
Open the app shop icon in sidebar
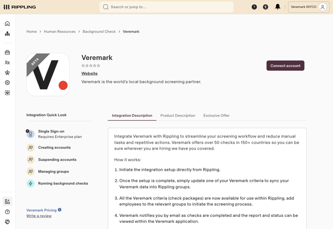click(x=7, y=201)
